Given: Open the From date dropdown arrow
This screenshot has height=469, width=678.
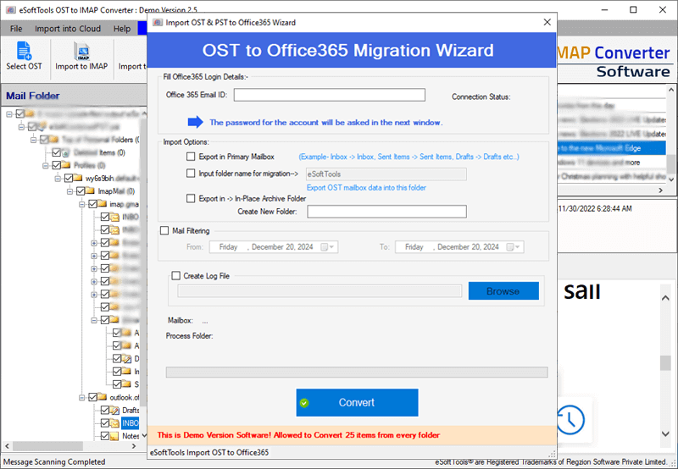Looking at the screenshot, I should (x=332, y=247).
